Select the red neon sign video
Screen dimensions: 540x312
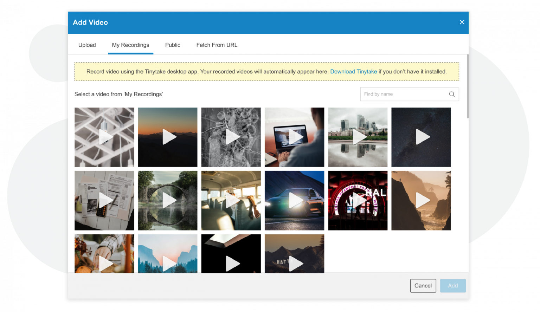[358, 201]
